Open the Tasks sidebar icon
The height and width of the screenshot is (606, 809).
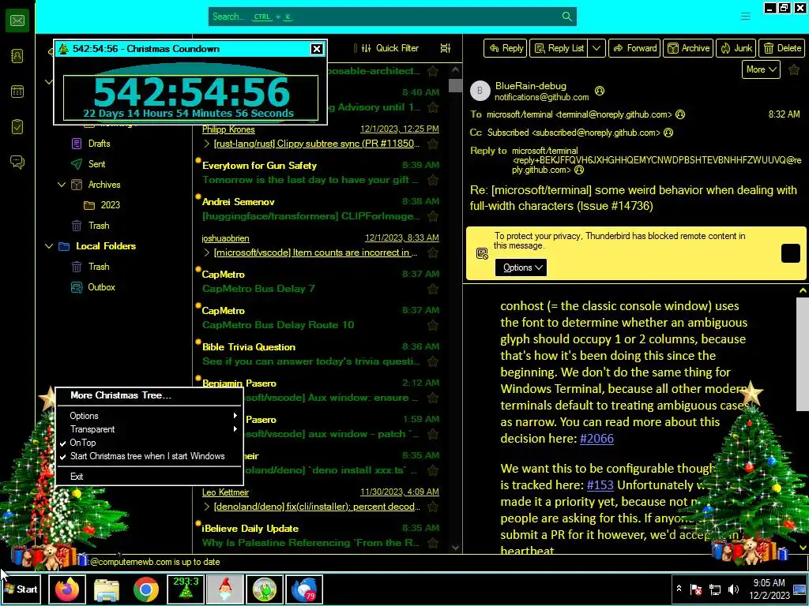(x=17, y=127)
